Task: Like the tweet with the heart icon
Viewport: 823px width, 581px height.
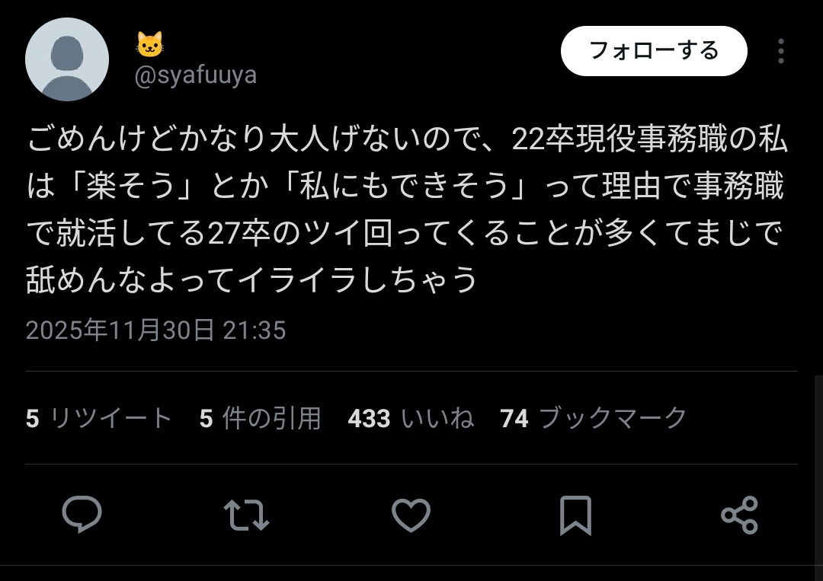Action: point(411,515)
